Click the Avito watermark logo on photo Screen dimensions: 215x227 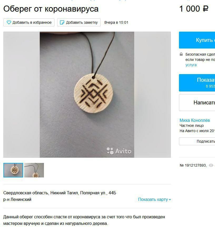(x=119, y=151)
